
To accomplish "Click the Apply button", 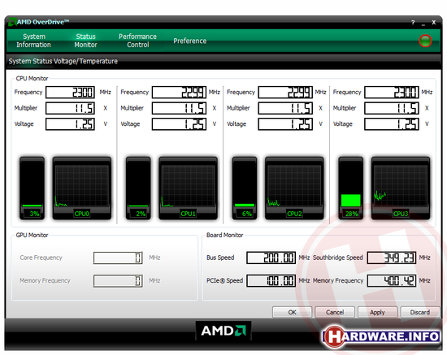I will pyautogui.click(x=377, y=312).
